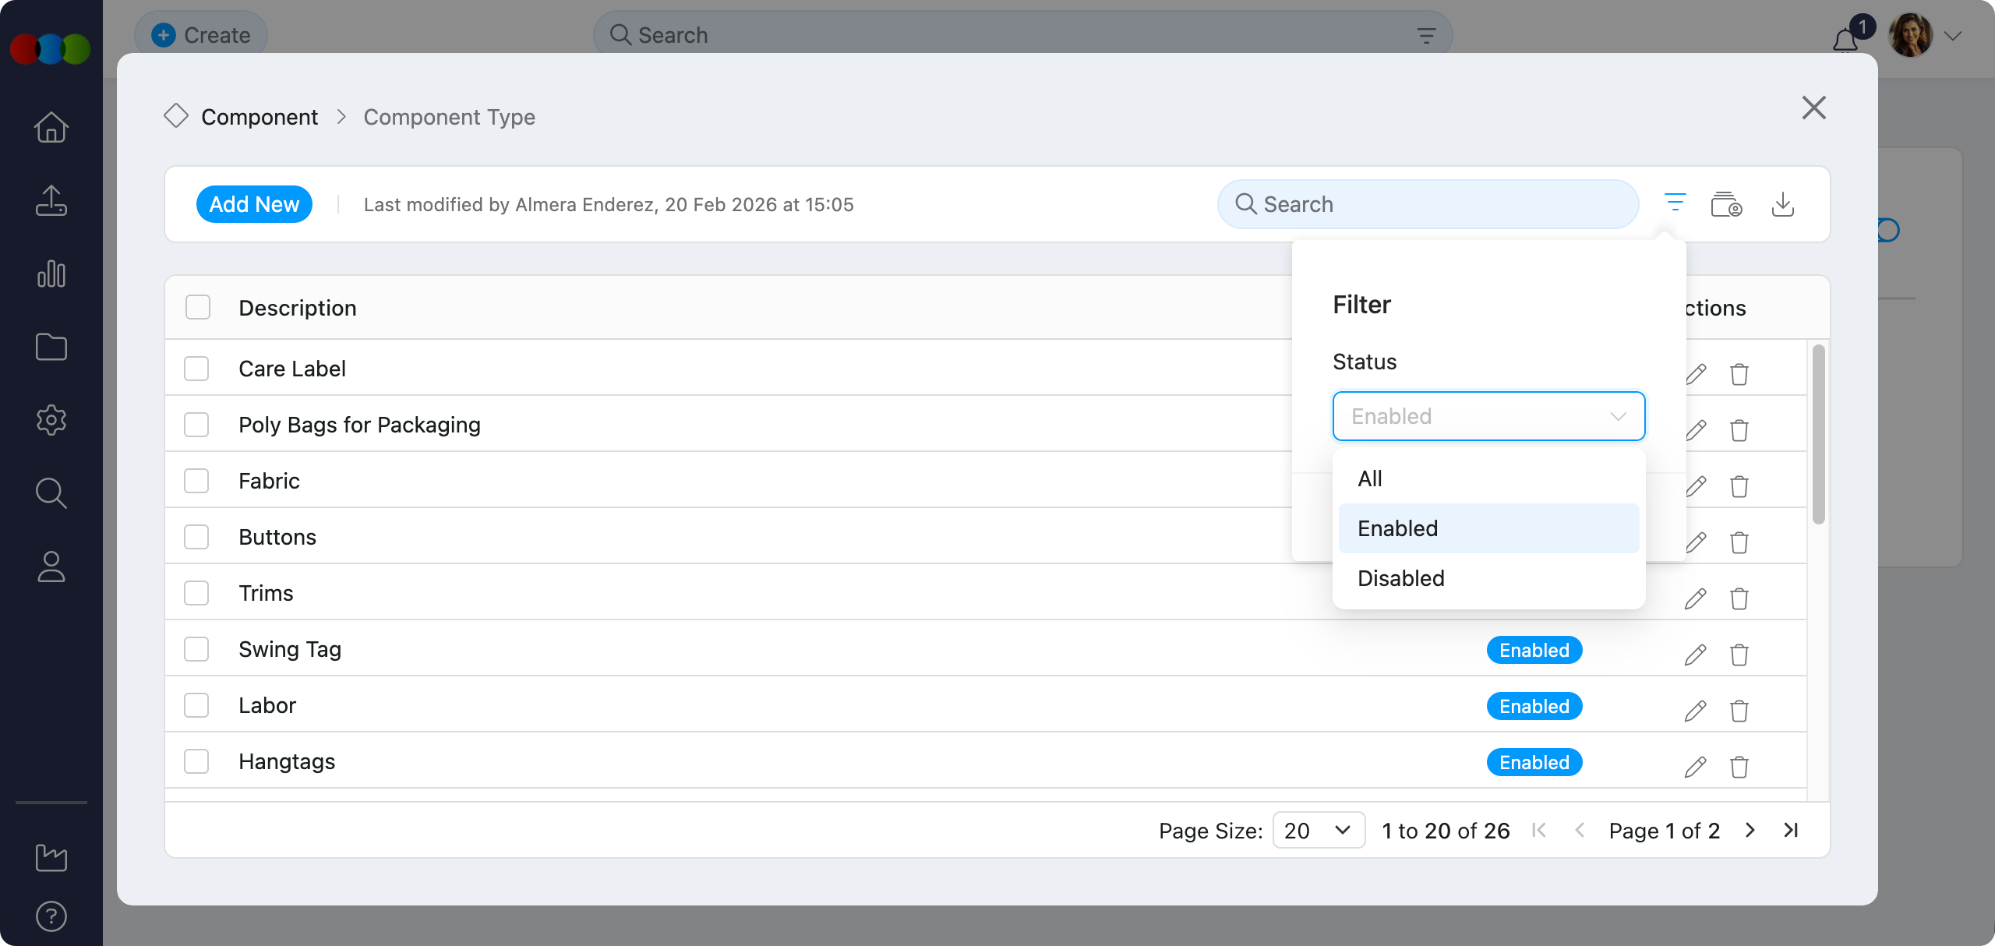Collapse the Status dropdown showing Enabled
Screen dimensions: 1995x946
1488,416
